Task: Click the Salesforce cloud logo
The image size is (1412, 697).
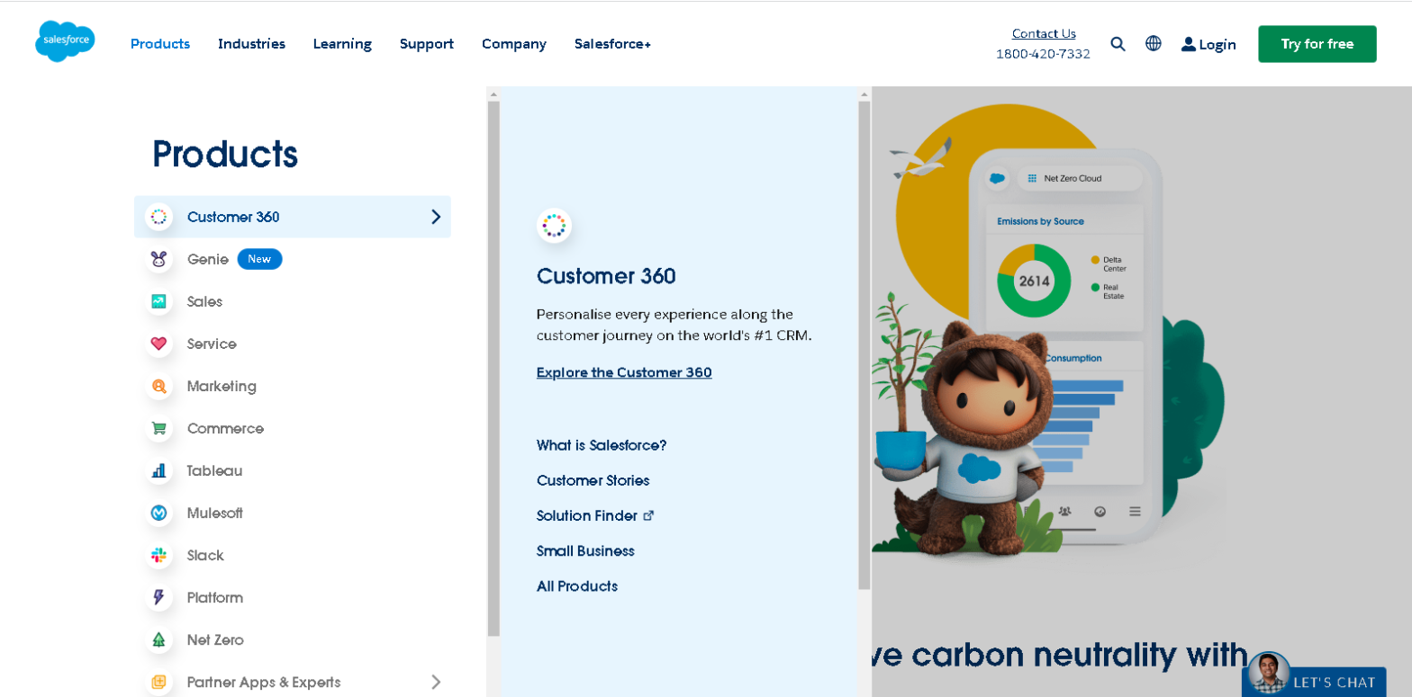Action: point(65,41)
